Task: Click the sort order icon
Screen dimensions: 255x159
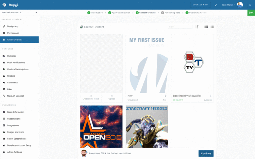Action: click(x=197, y=27)
